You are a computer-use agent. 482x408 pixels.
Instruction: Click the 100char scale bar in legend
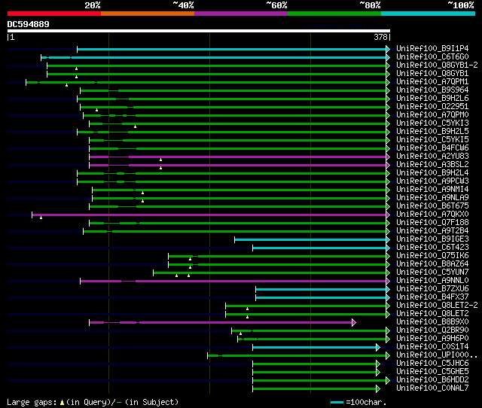(x=337, y=402)
